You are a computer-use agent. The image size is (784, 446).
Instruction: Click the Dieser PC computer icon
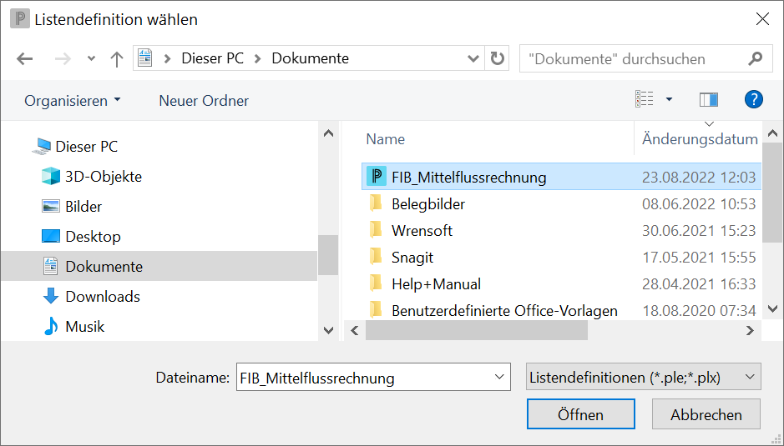[41, 146]
